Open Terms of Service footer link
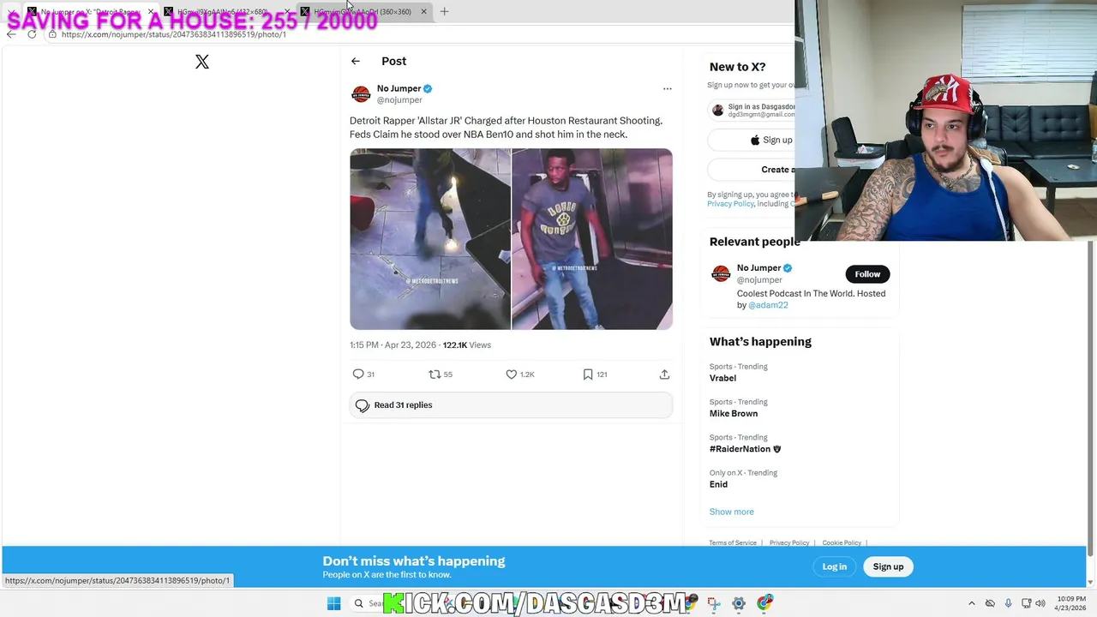 733,542
